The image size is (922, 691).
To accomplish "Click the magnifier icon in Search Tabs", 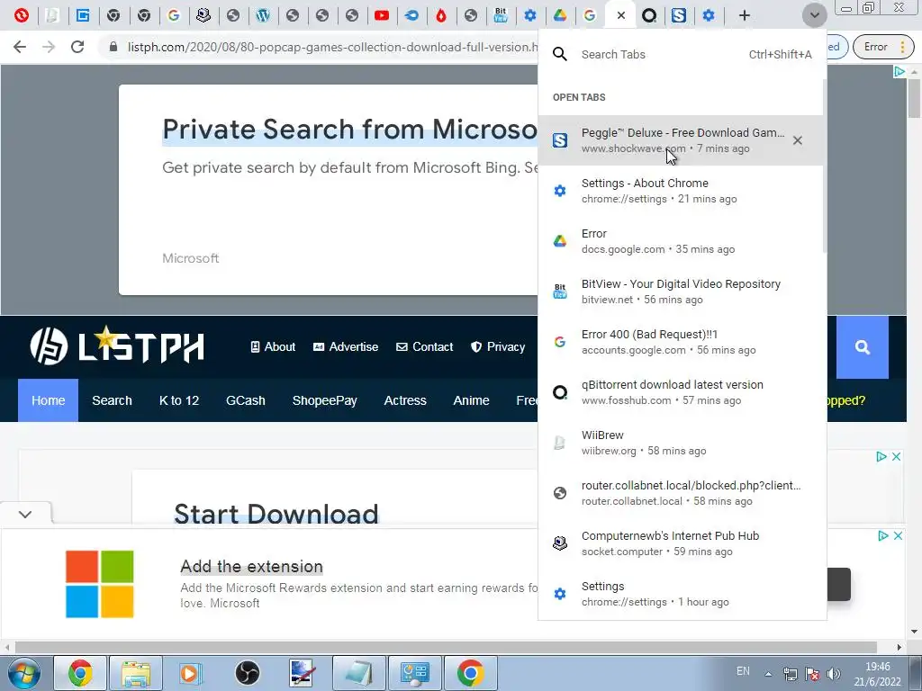I will pos(560,54).
